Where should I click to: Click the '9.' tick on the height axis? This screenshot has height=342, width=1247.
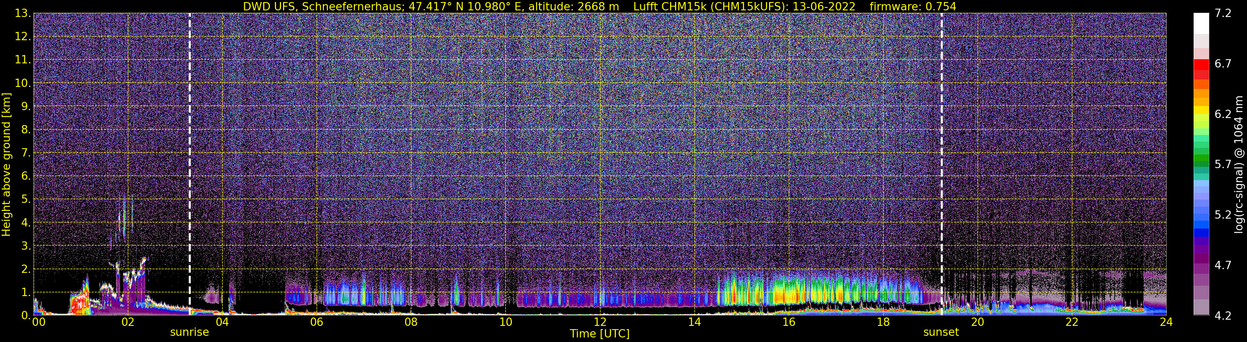26,106
